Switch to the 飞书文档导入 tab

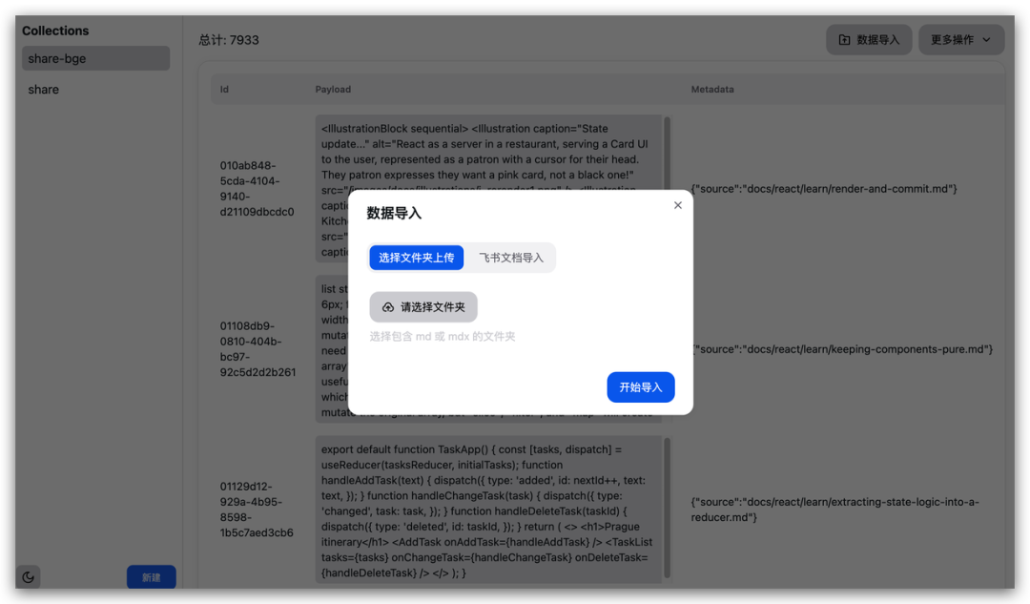click(x=511, y=257)
